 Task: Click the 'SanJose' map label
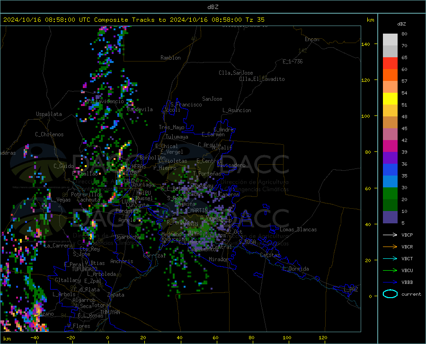(x=212, y=99)
